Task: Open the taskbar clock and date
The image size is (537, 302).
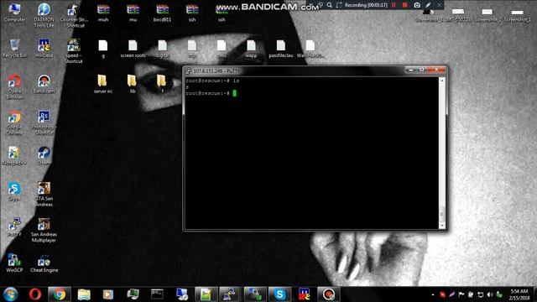Action: pos(519,294)
